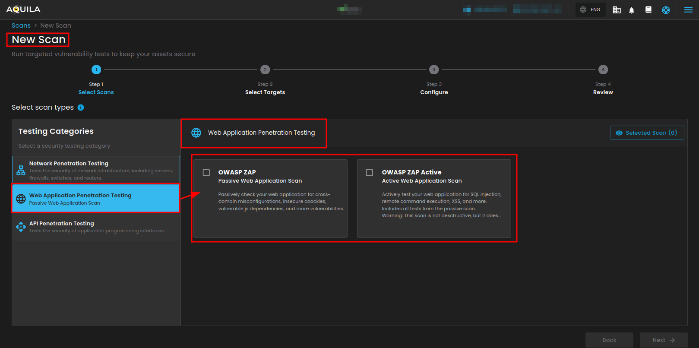The width and height of the screenshot is (699, 348).
Task: Show Selected Scan (0) list
Action: (647, 133)
